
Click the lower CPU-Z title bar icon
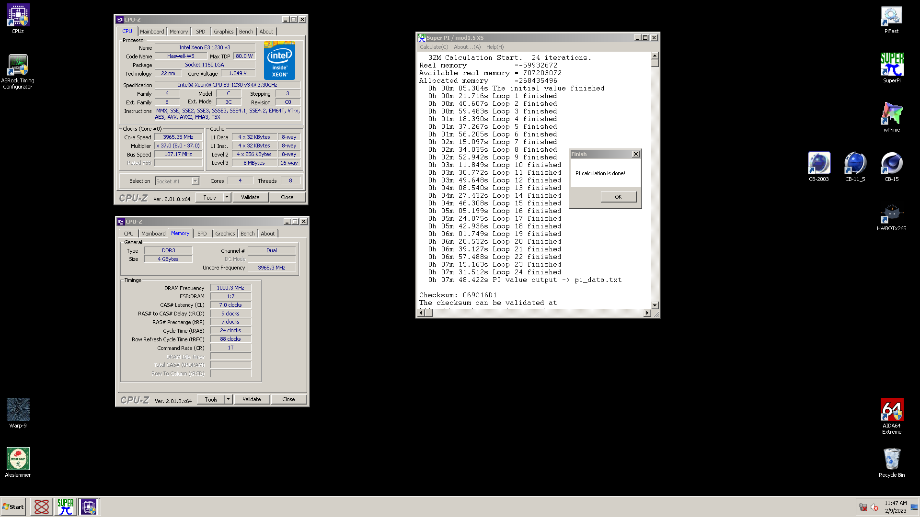pos(121,222)
